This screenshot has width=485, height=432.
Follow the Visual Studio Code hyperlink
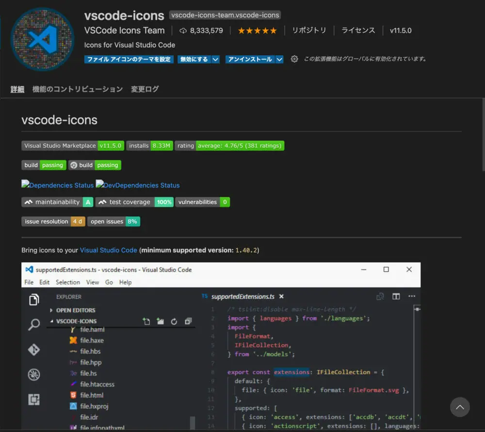pyautogui.click(x=109, y=250)
